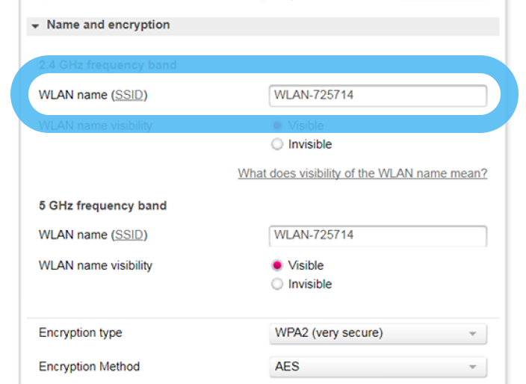The height and width of the screenshot is (384, 526).
Task: Click the arrow on the Encryption Method dropdown
Action: (x=472, y=368)
